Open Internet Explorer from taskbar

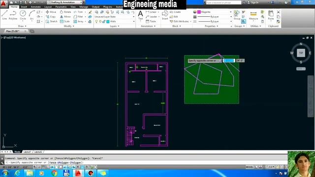pyautogui.click(x=18, y=173)
